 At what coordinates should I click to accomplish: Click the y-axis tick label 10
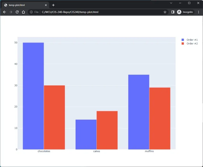tap(16, 128)
